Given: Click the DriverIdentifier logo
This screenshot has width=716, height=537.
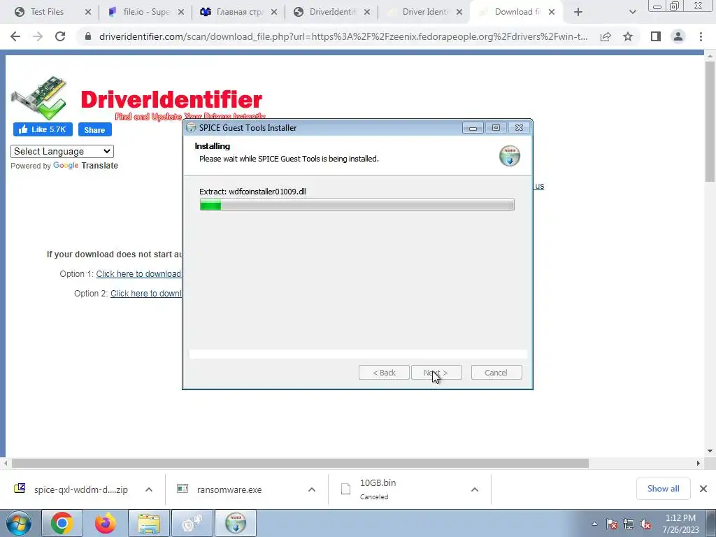Looking at the screenshot, I should (137, 99).
